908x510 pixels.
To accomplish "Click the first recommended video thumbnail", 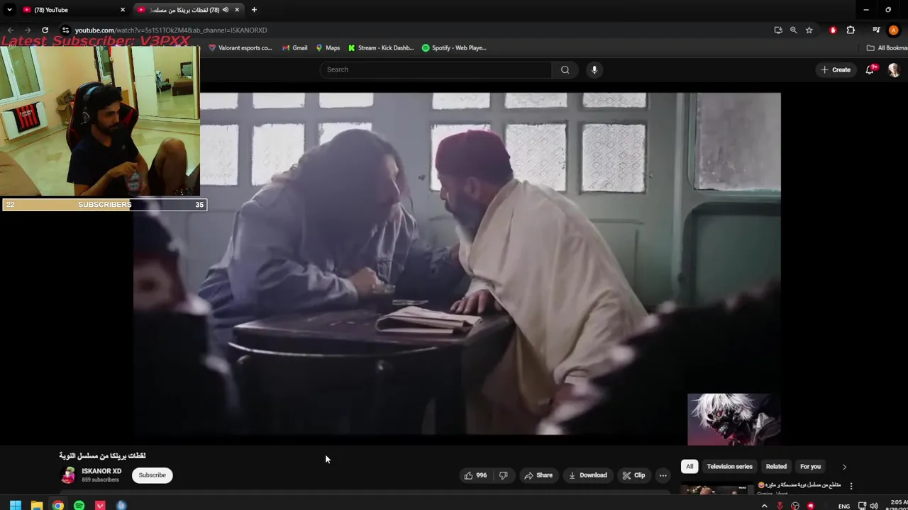I will 716,489.
